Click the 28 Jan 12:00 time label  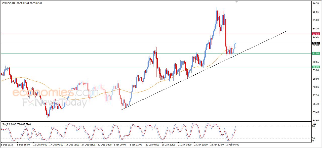[217, 145]
